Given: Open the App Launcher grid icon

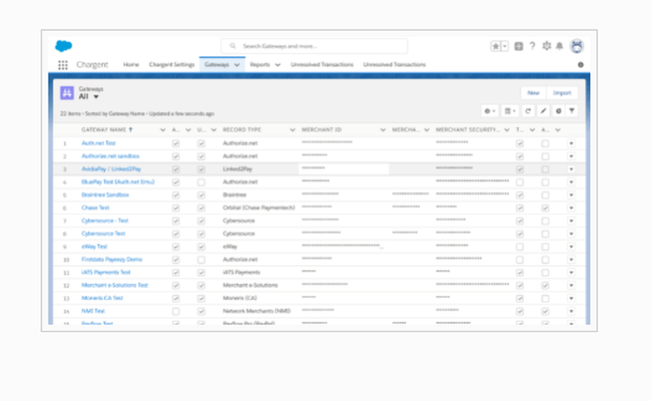Looking at the screenshot, I should pyautogui.click(x=62, y=65).
